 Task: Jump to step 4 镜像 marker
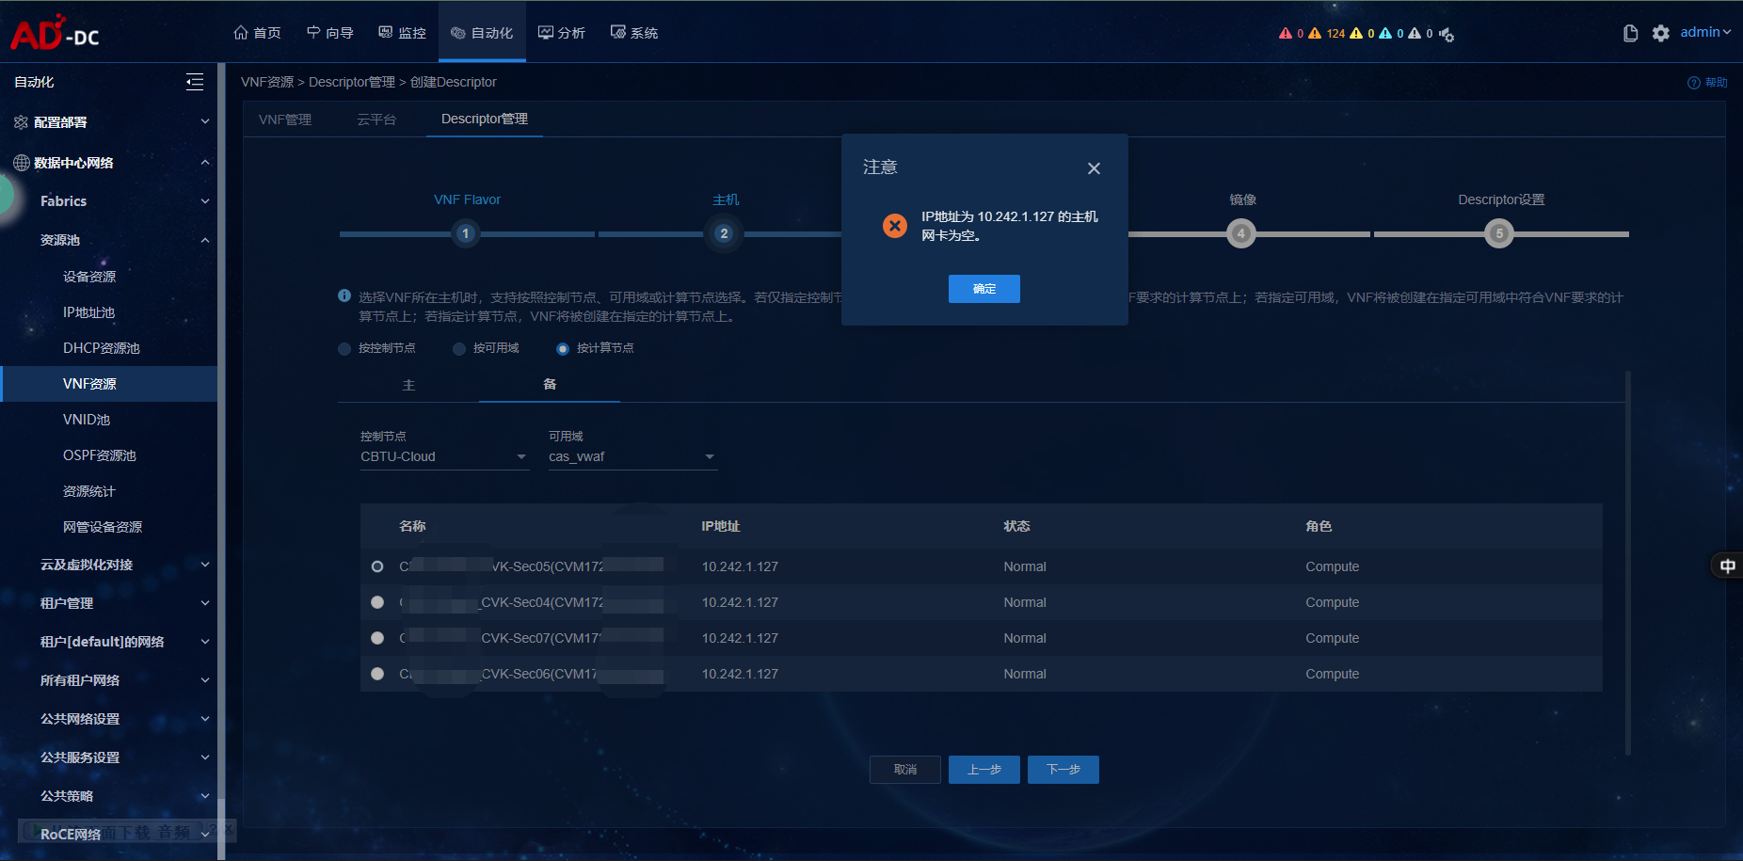point(1241,233)
